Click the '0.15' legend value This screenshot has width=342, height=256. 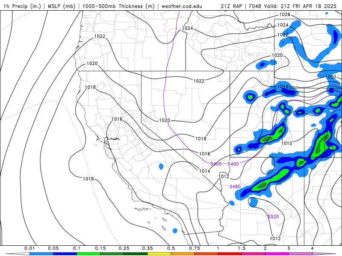click(x=100, y=248)
